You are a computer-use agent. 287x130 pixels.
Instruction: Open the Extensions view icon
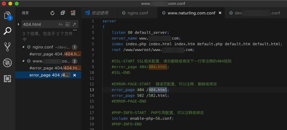[x=7, y=78]
